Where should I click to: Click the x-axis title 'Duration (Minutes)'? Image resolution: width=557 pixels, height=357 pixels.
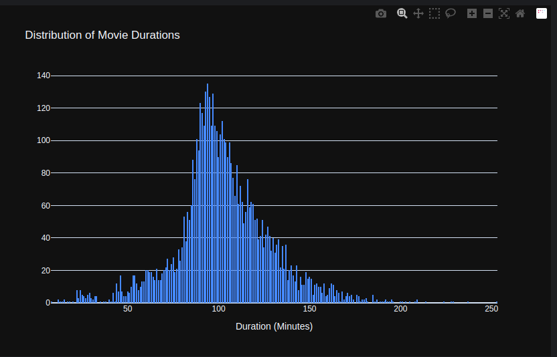tap(274, 326)
